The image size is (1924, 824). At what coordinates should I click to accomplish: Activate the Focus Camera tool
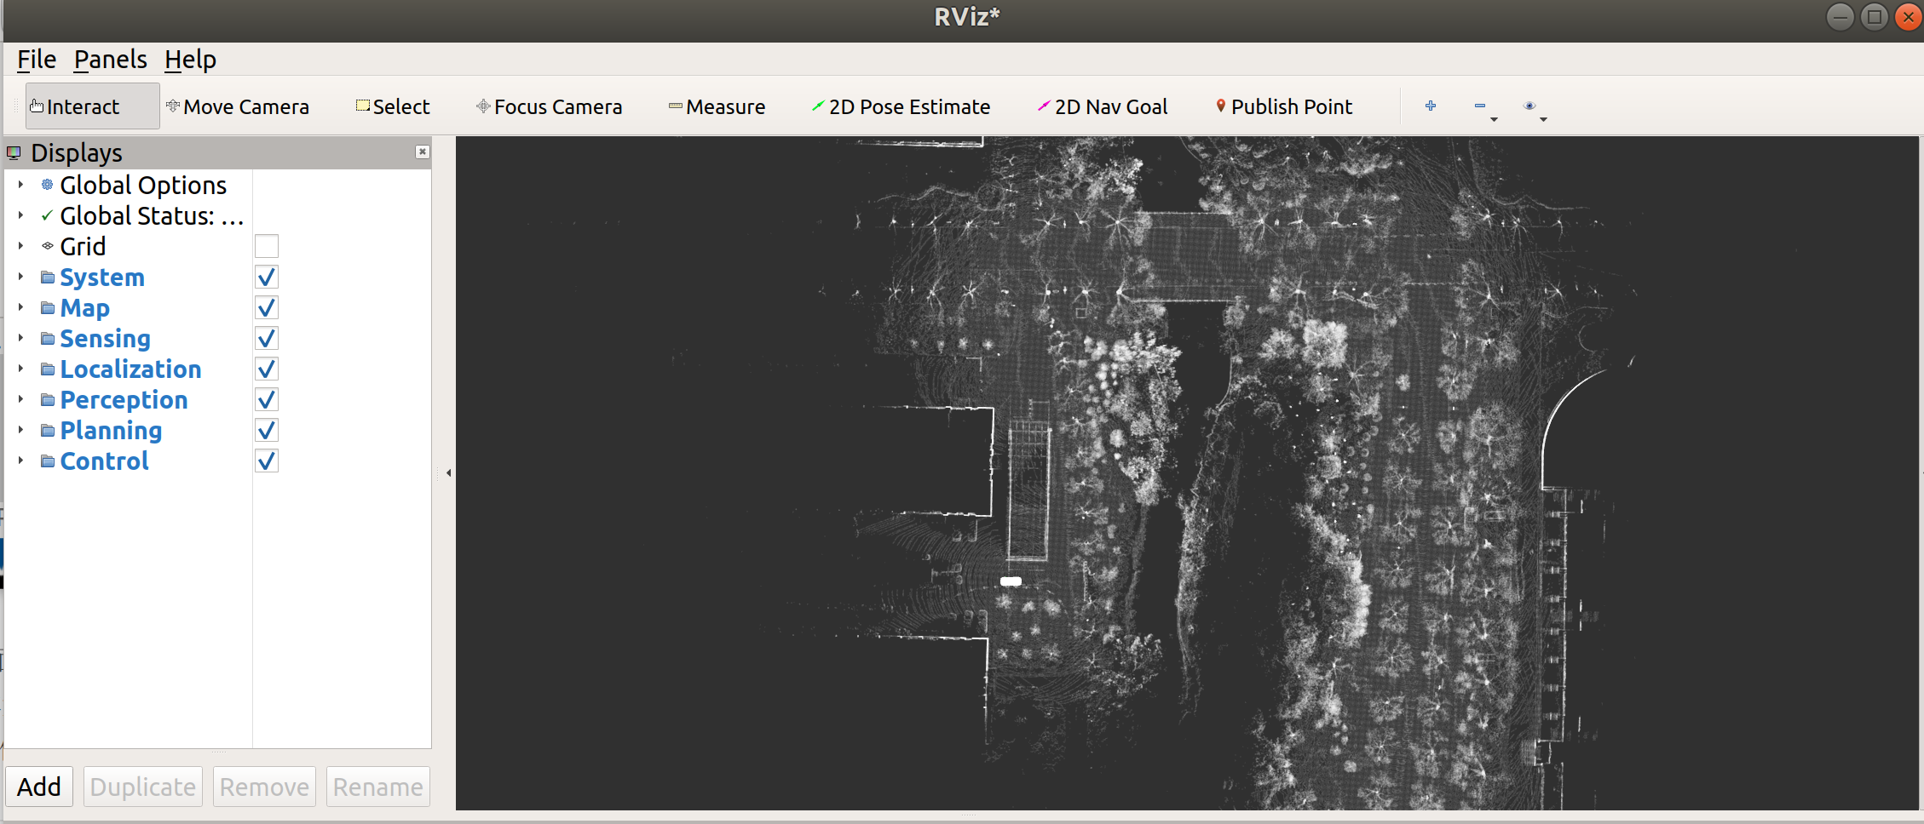(549, 106)
